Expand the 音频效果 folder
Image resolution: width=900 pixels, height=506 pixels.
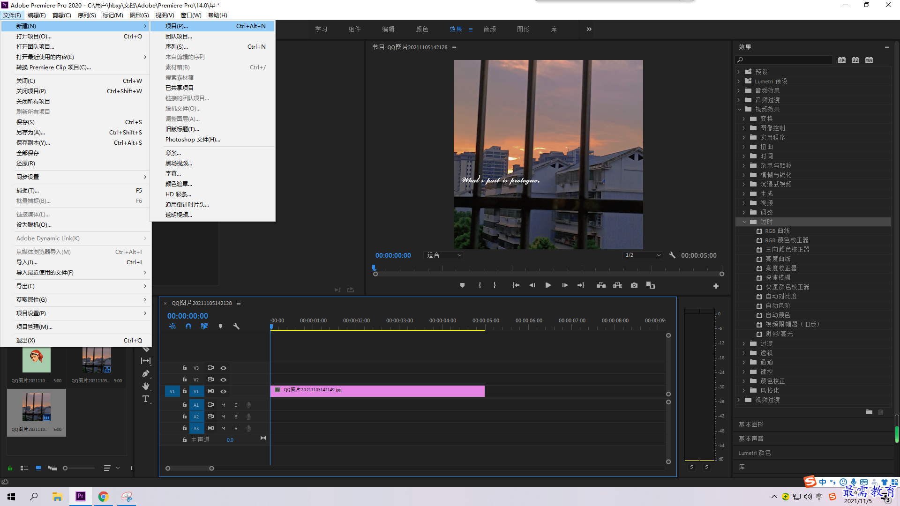[739, 90]
